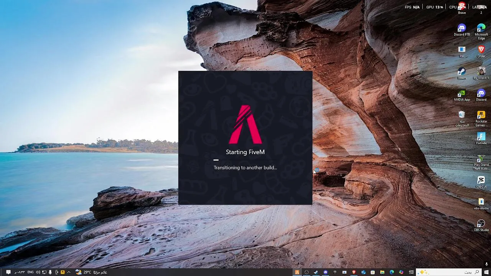Open Microsoft Edge from the taskbar

coord(392,272)
